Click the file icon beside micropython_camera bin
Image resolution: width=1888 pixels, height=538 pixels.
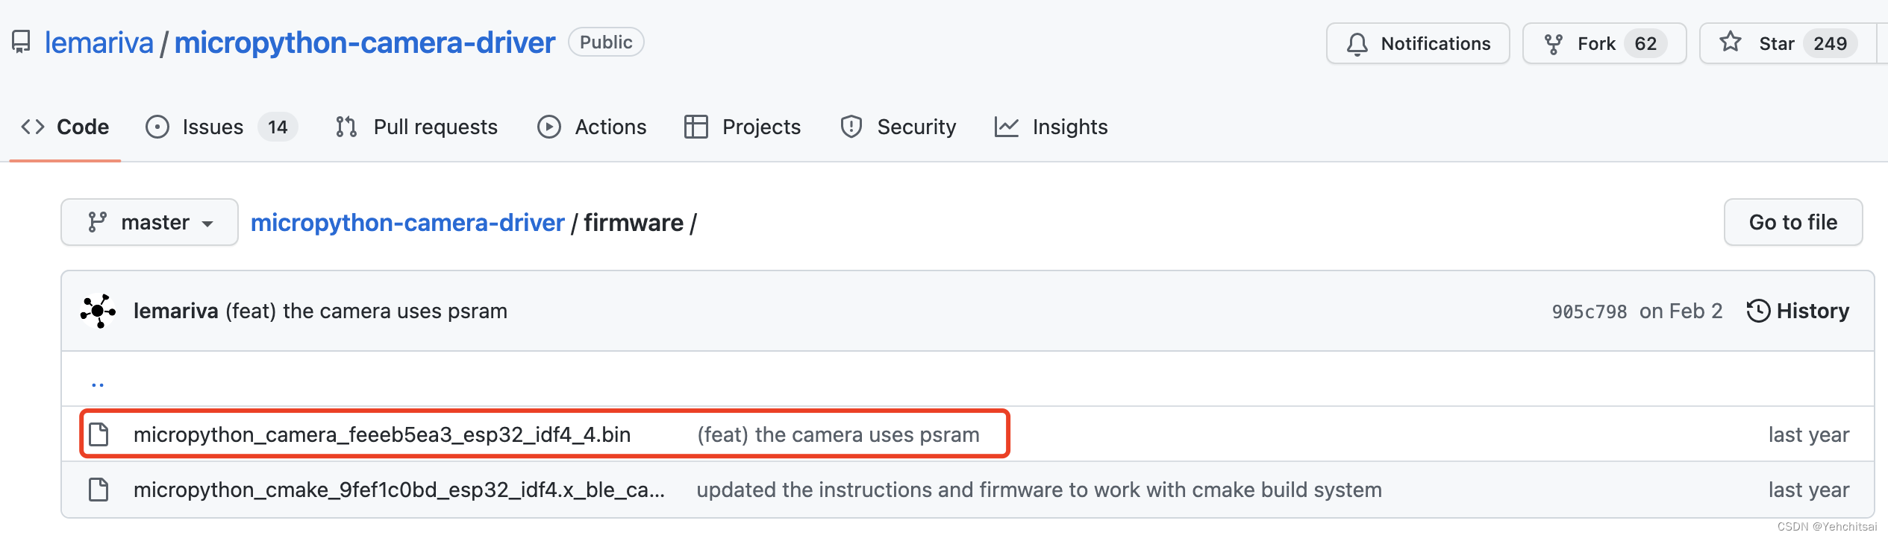[x=99, y=434]
